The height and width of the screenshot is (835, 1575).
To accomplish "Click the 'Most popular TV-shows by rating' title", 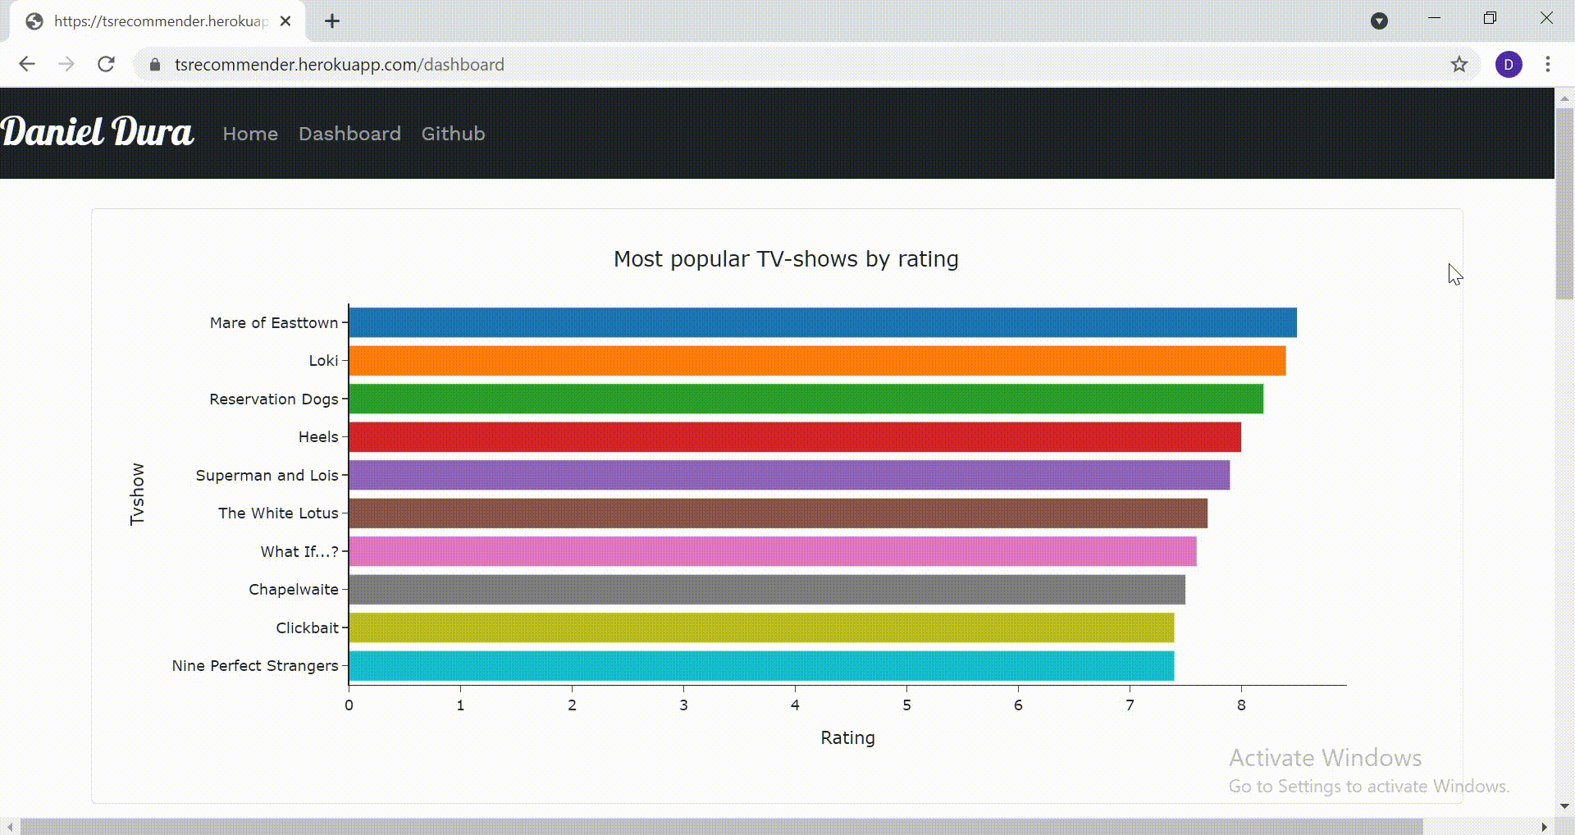I will (x=786, y=259).
